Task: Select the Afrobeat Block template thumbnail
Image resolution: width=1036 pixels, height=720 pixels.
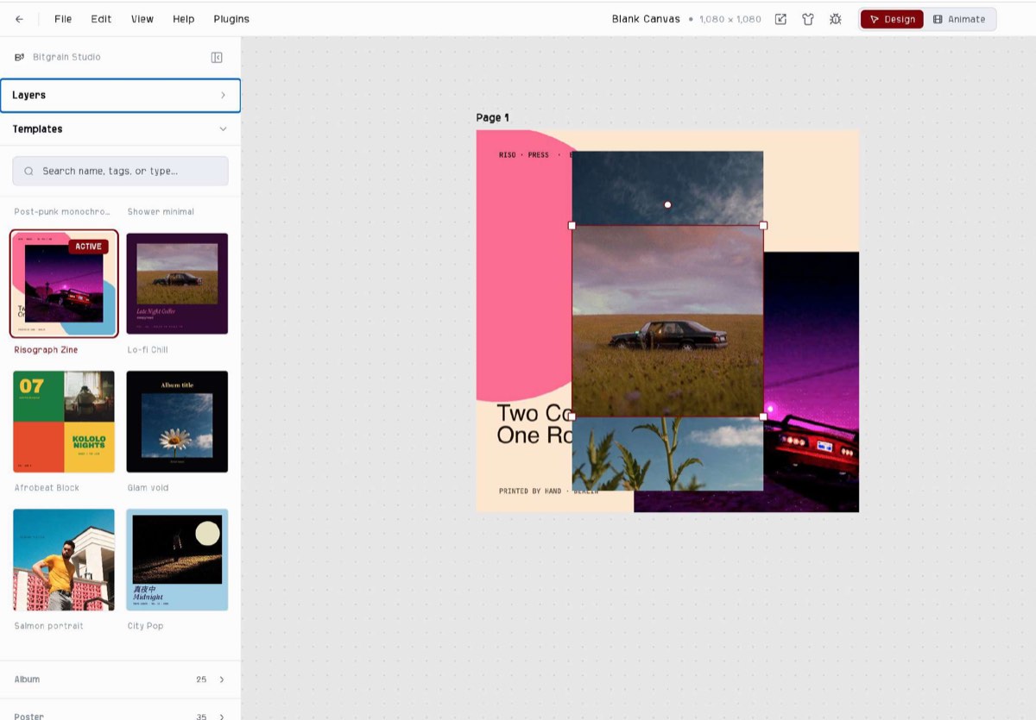Action: (64, 422)
